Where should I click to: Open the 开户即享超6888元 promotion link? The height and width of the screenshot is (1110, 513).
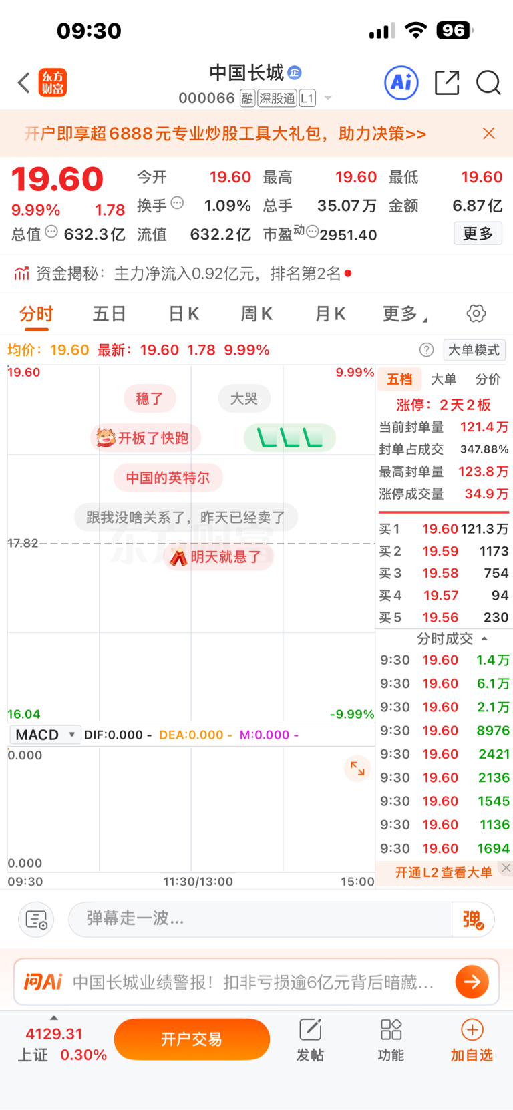tap(225, 134)
